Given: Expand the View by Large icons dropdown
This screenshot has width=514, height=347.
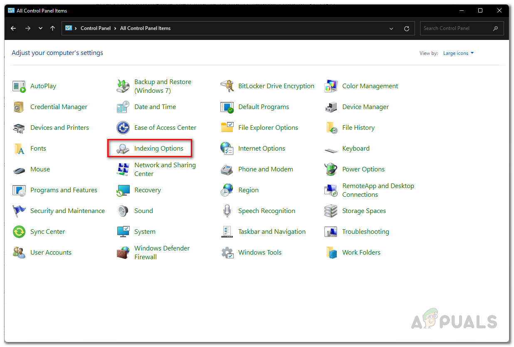Looking at the screenshot, I should 459,53.
